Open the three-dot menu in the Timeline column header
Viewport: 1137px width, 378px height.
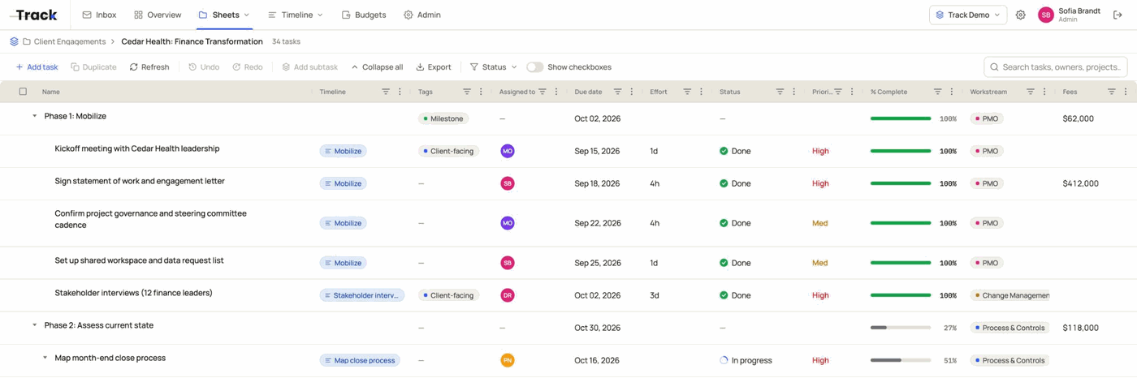pos(400,92)
